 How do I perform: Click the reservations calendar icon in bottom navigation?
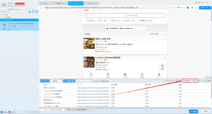tap(125, 75)
